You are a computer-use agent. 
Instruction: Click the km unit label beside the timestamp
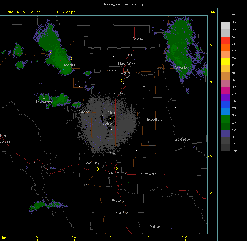[213, 12]
